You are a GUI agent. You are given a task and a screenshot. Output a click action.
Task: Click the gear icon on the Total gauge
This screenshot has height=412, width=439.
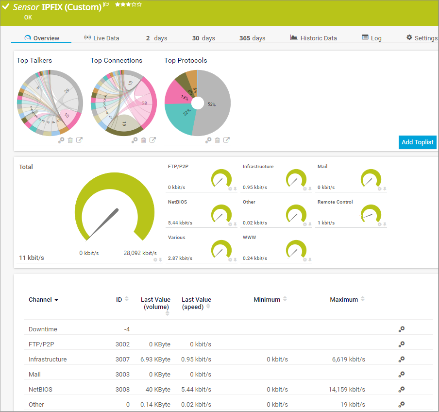click(x=155, y=260)
